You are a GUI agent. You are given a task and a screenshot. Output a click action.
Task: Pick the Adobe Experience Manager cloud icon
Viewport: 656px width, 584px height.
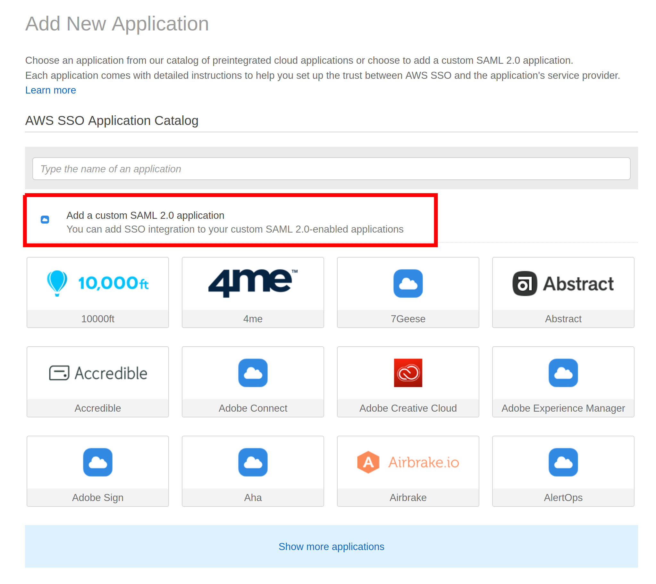563,373
